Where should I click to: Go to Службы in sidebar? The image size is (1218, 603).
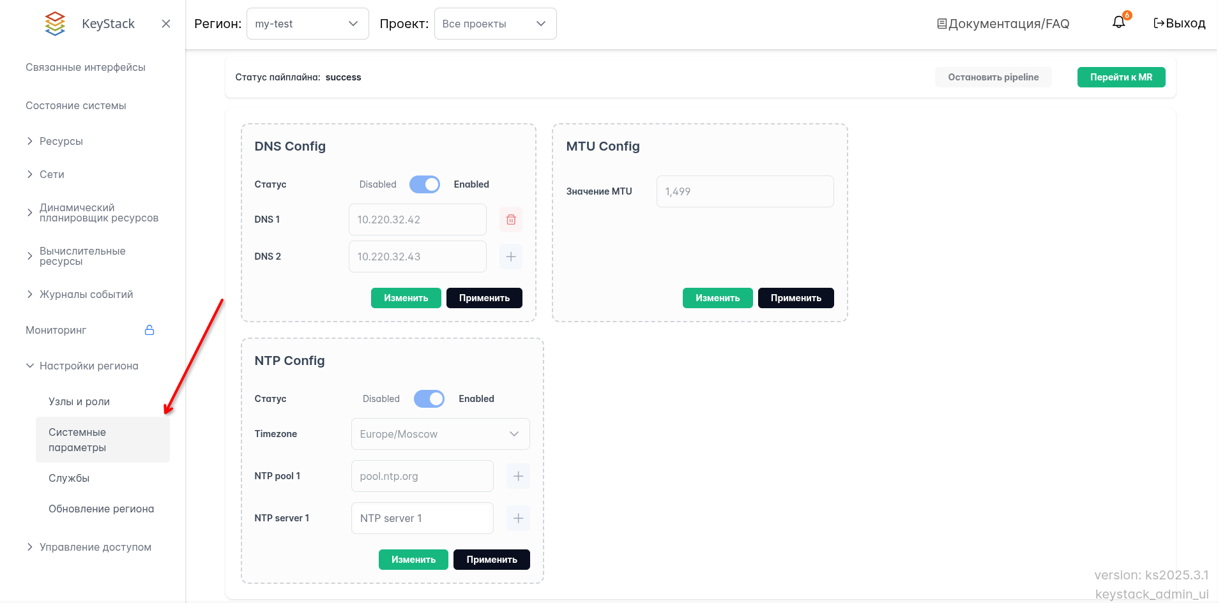tap(69, 478)
